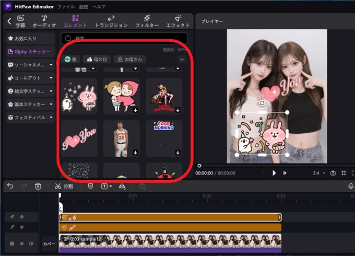Click the effects icon on second sticker track
355x256 pixels.
12,227
